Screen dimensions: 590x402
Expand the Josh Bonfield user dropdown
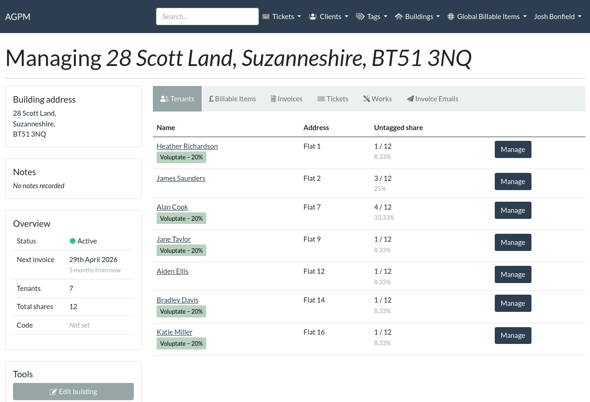[x=557, y=17]
